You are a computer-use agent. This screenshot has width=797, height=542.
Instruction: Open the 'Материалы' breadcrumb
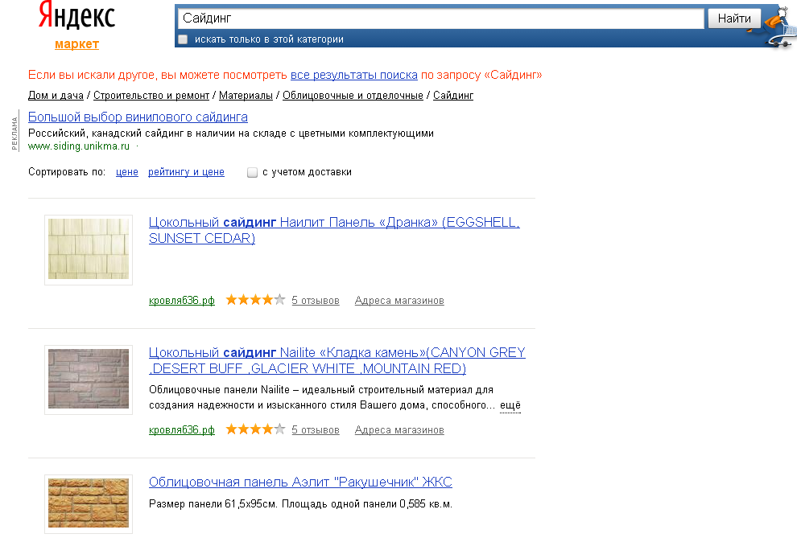246,96
